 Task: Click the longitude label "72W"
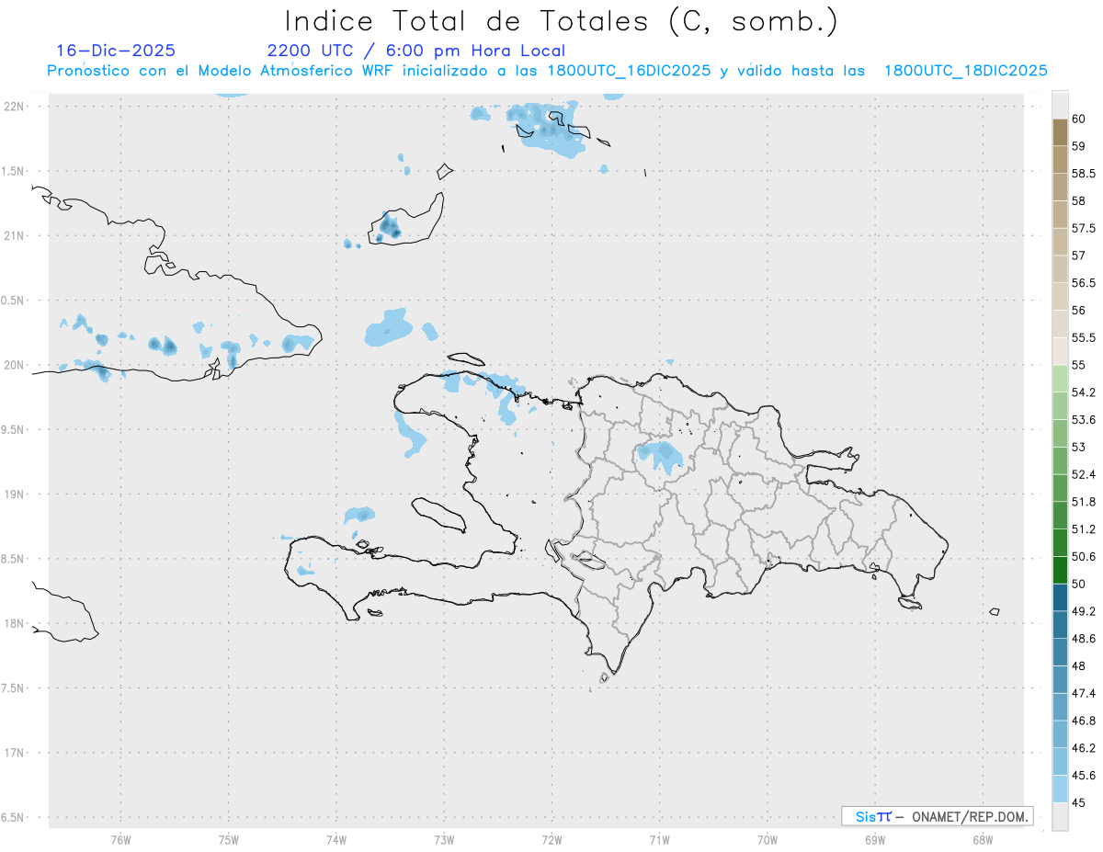(551, 839)
